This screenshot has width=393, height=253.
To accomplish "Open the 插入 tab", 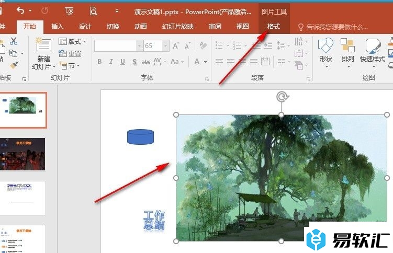I will pyautogui.click(x=58, y=27).
